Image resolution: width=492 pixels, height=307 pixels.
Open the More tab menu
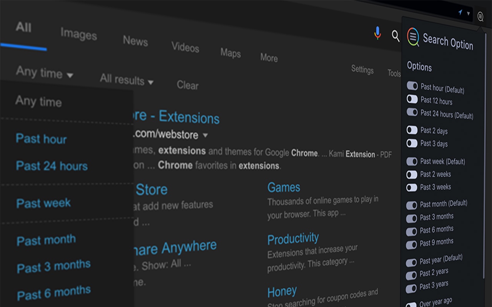pyautogui.click(x=269, y=58)
